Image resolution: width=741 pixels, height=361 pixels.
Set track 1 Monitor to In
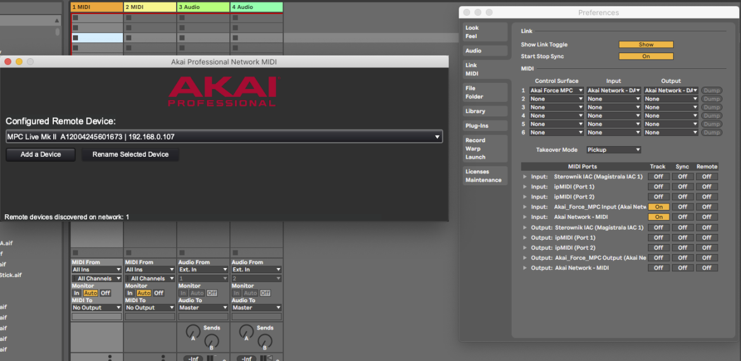(x=77, y=293)
